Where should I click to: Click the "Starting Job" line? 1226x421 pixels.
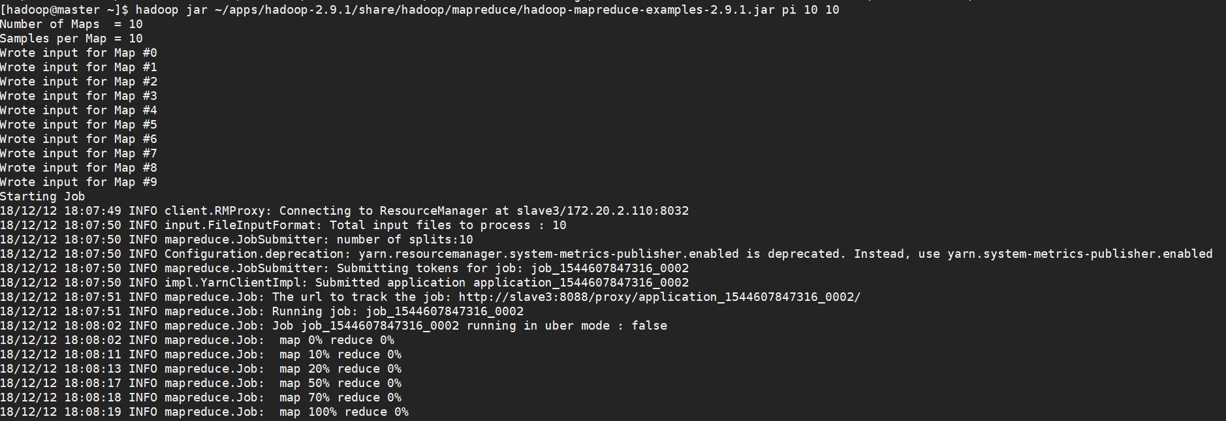[42, 196]
